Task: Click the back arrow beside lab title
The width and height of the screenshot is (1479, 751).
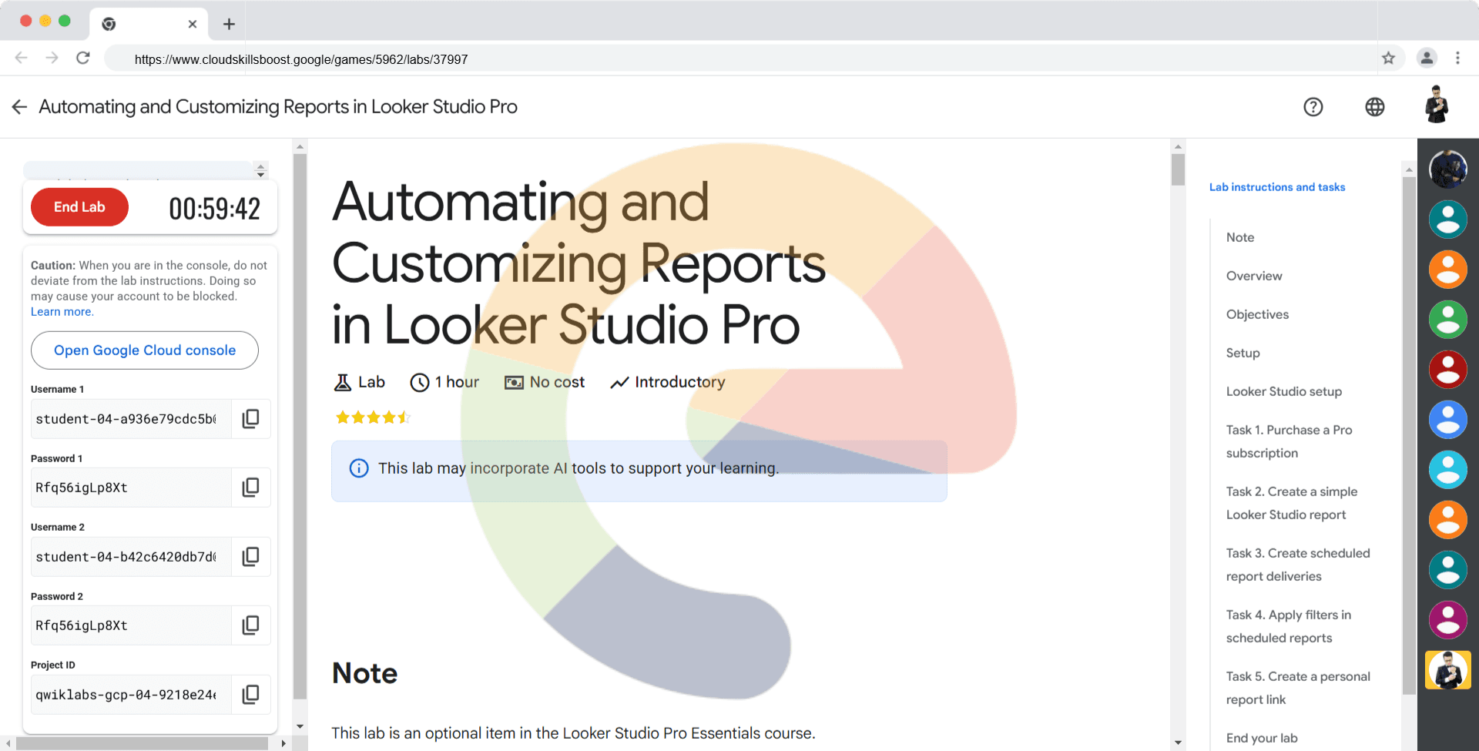Action: (x=19, y=107)
